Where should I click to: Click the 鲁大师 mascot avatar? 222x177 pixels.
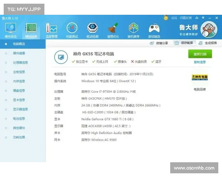tap(209, 29)
